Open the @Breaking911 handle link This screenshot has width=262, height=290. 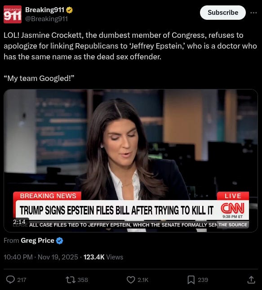(x=46, y=19)
